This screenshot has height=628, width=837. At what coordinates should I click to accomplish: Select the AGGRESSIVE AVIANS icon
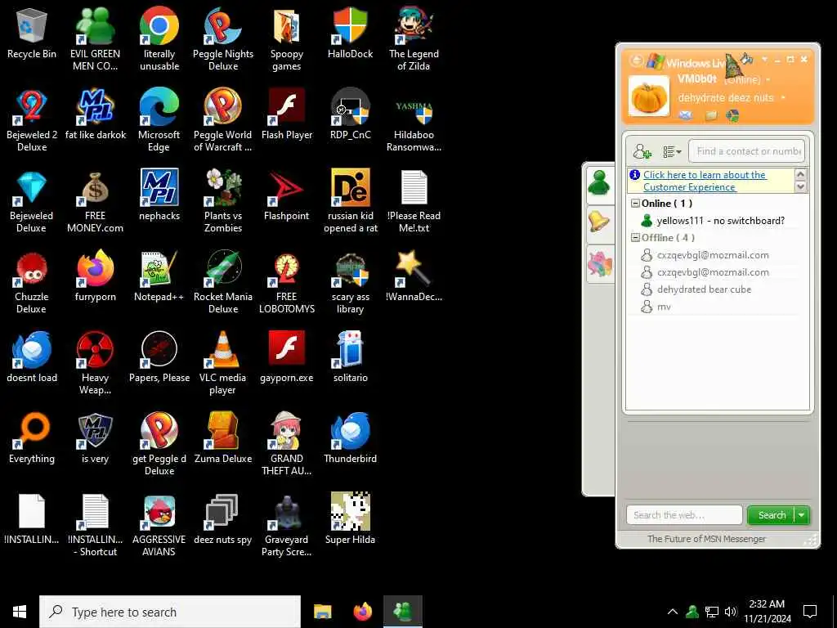click(159, 526)
